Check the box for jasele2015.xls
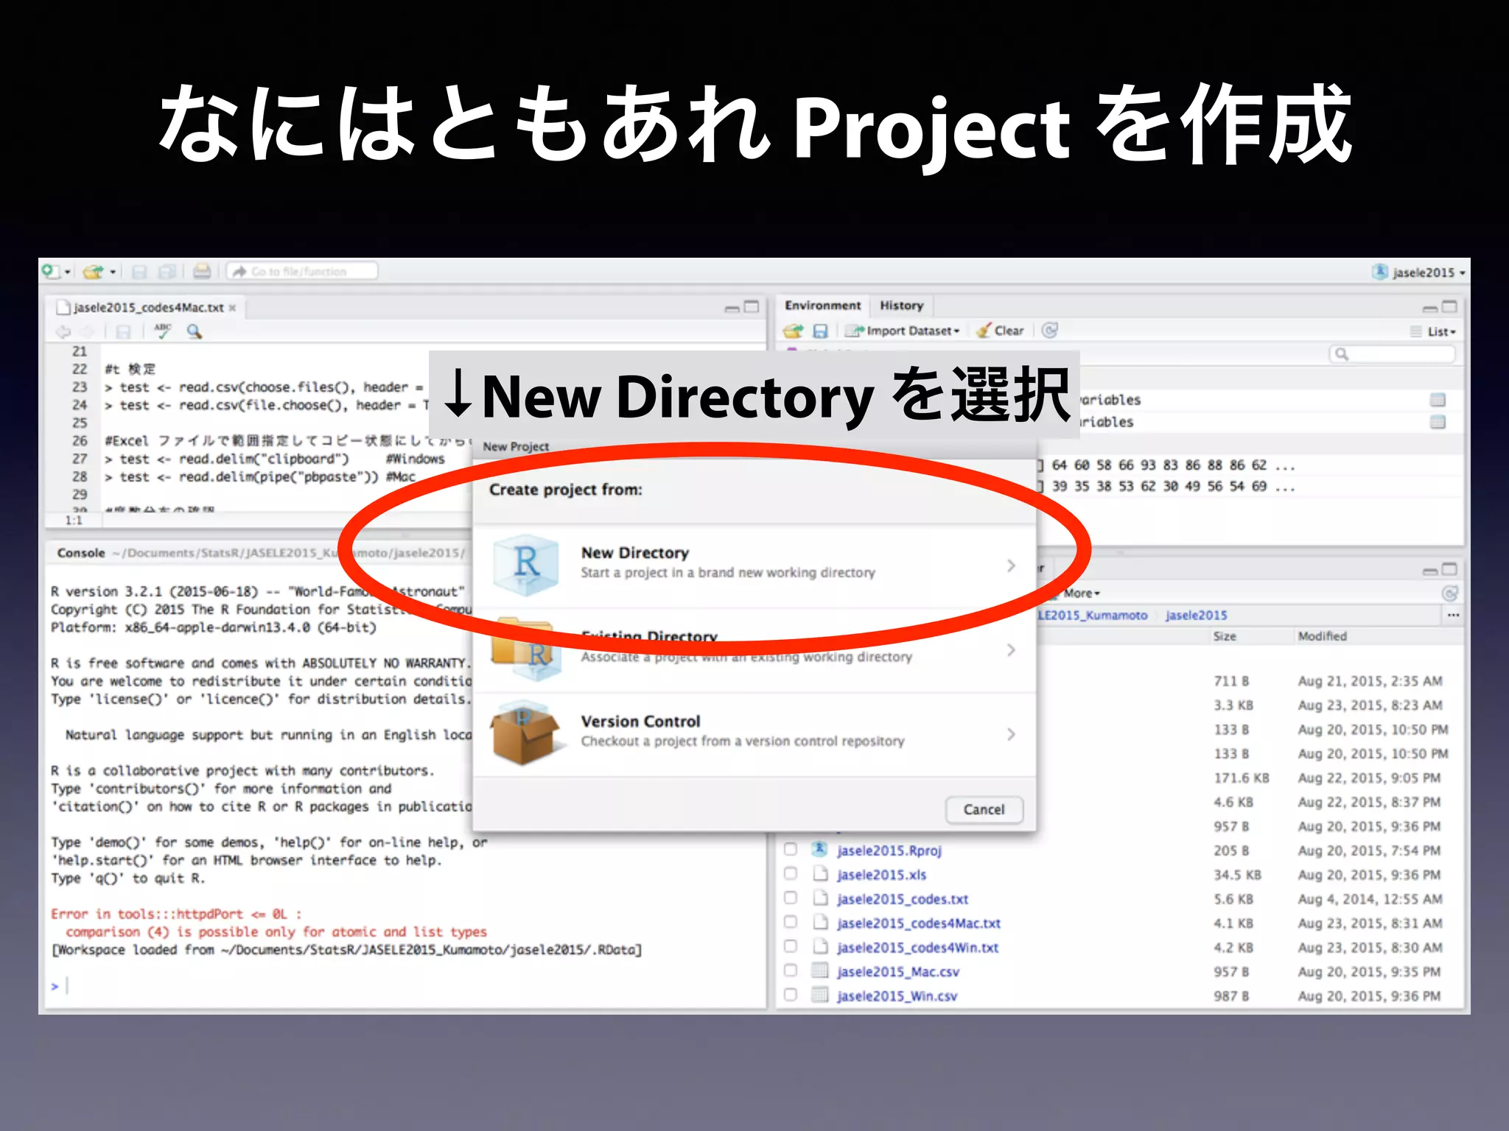This screenshot has height=1131, width=1509. point(791,873)
